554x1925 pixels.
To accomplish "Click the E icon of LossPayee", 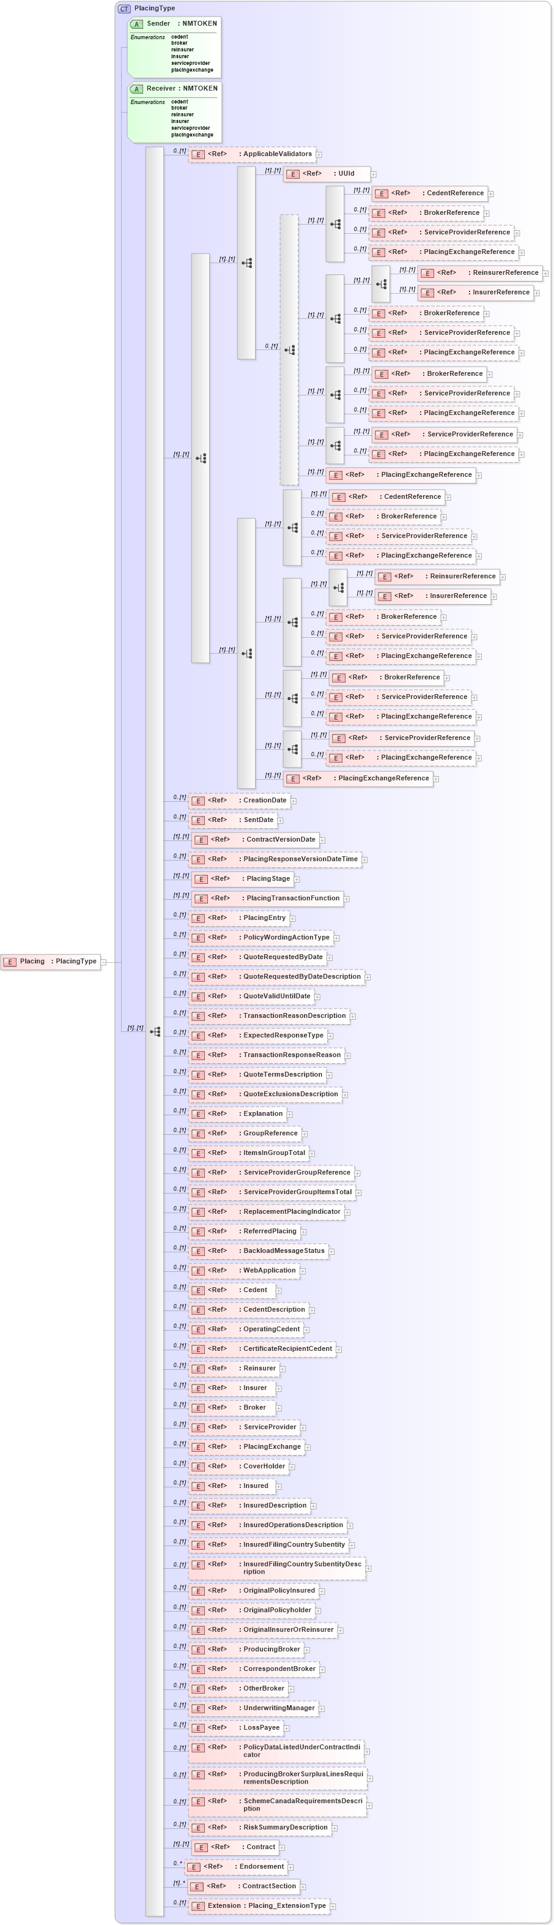I will click(x=199, y=1729).
